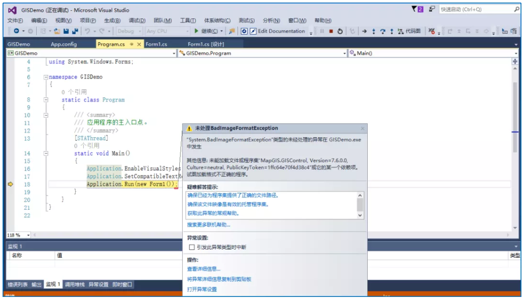Click the Step Out icon
Screen dimensions: 524x300
click(392, 31)
